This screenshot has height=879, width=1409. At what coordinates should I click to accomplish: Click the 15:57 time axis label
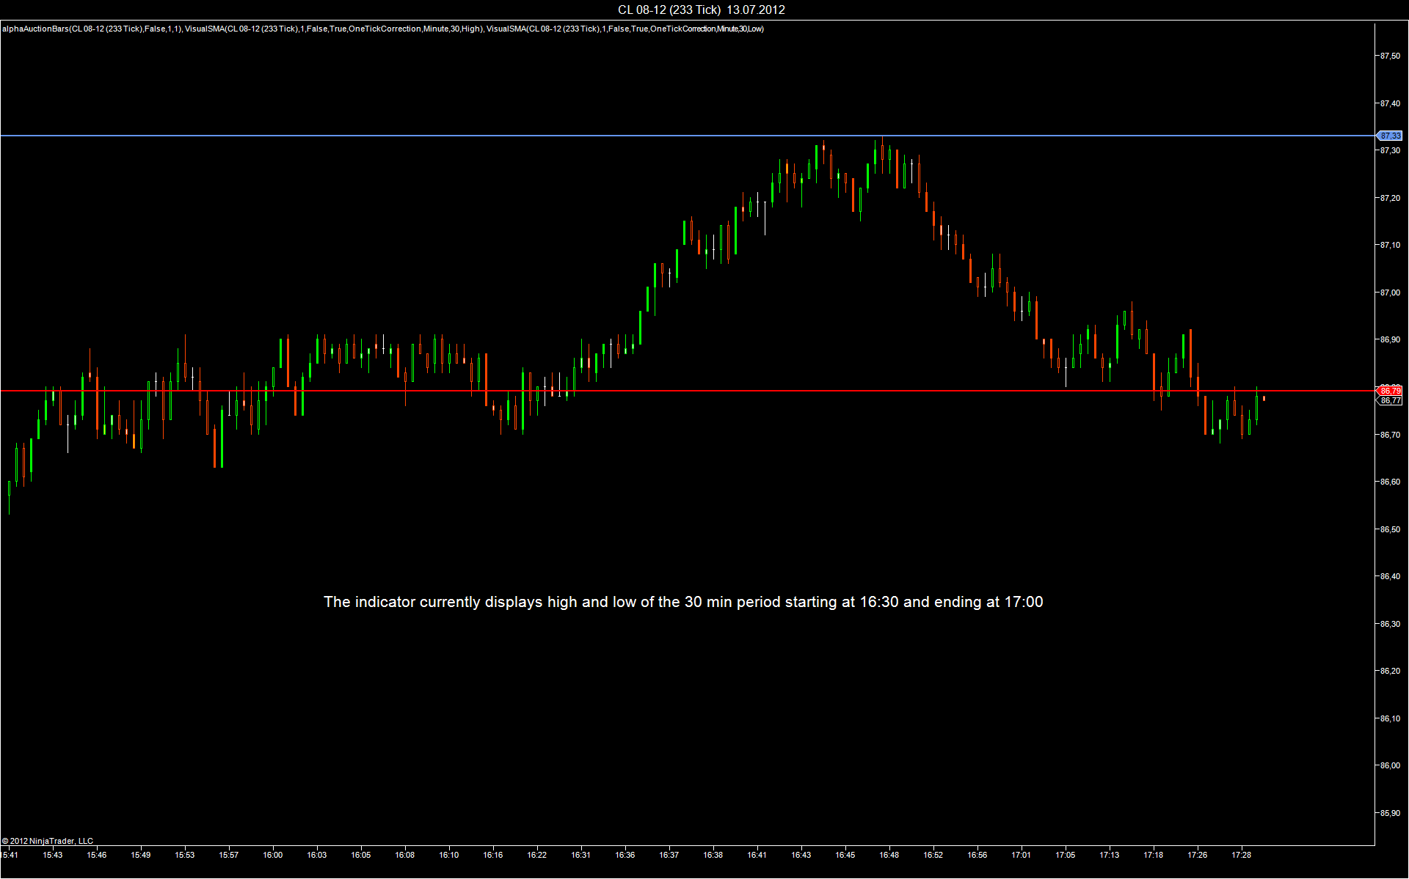pos(229,855)
